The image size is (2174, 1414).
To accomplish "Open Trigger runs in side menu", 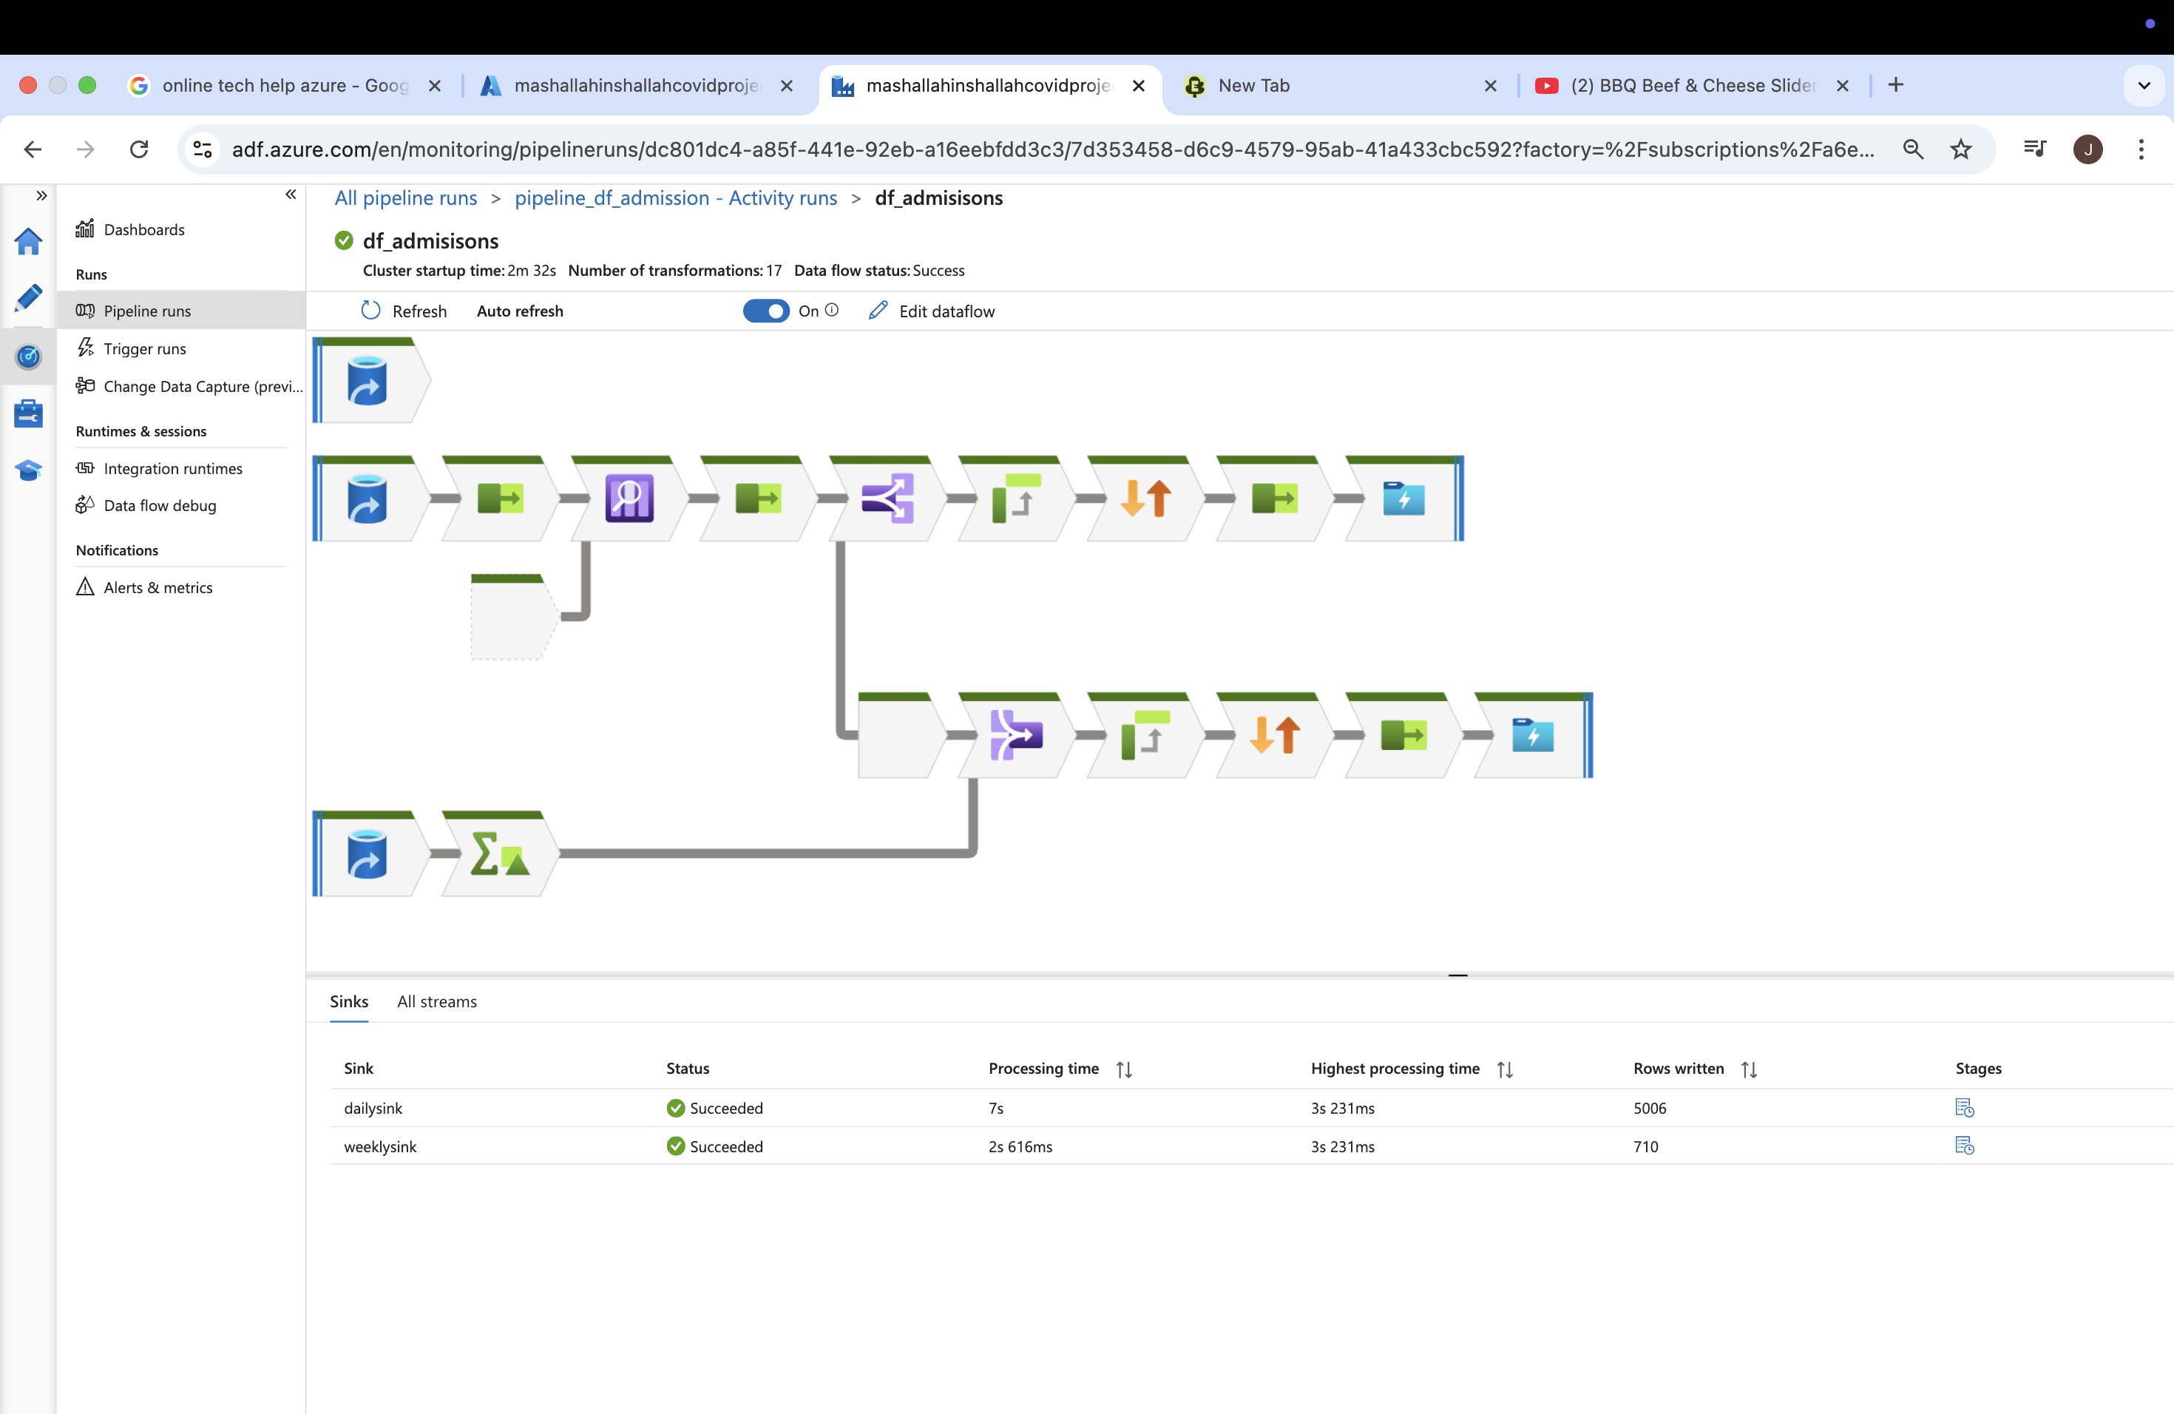I will coord(144,349).
